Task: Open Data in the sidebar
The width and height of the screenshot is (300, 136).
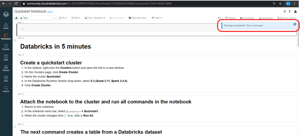Action: pos(6,58)
